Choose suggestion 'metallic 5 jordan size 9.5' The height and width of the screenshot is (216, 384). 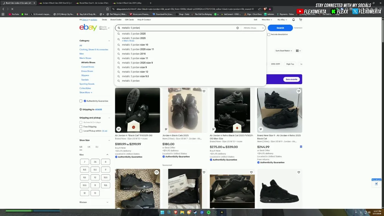pyautogui.click(x=135, y=76)
